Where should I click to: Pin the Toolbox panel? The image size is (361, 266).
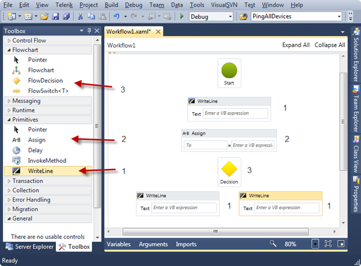coord(89,30)
